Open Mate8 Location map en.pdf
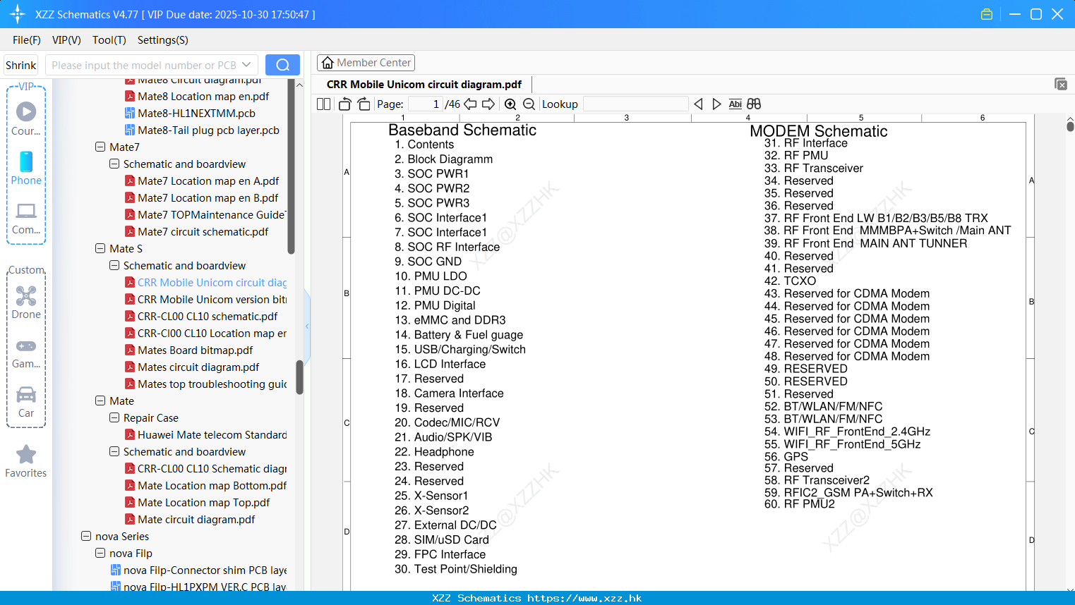This screenshot has height=605, width=1075. tap(203, 96)
